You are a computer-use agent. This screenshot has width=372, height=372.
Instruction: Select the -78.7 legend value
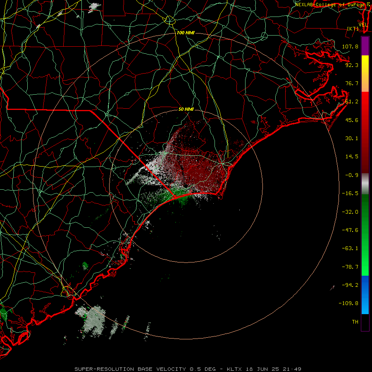(x=350, y=267)
